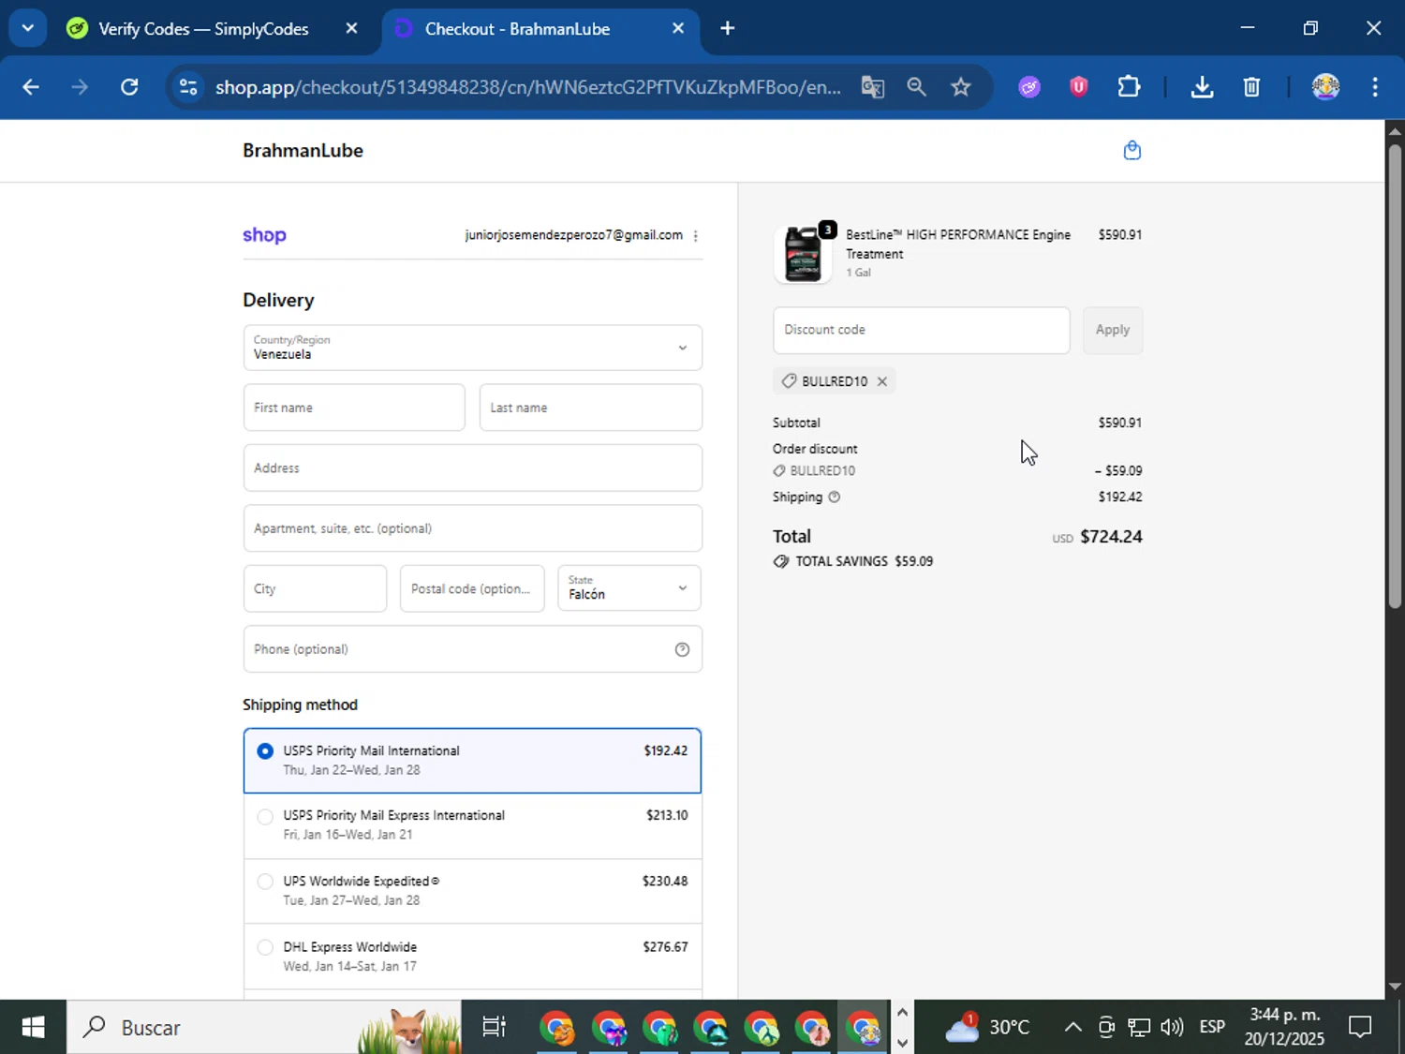
Task: Open the Windows Start menu
Action: [33, 1027]
